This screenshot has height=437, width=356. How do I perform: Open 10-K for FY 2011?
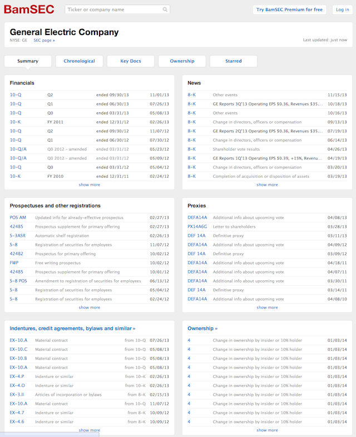pos(16,122)
